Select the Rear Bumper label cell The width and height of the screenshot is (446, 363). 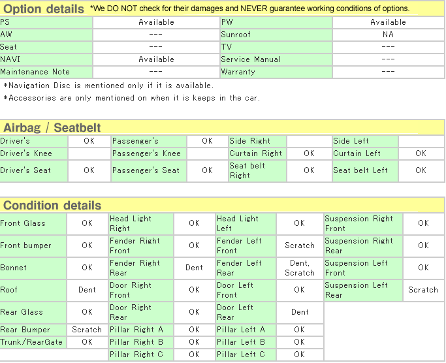click(x=33, y=330)
